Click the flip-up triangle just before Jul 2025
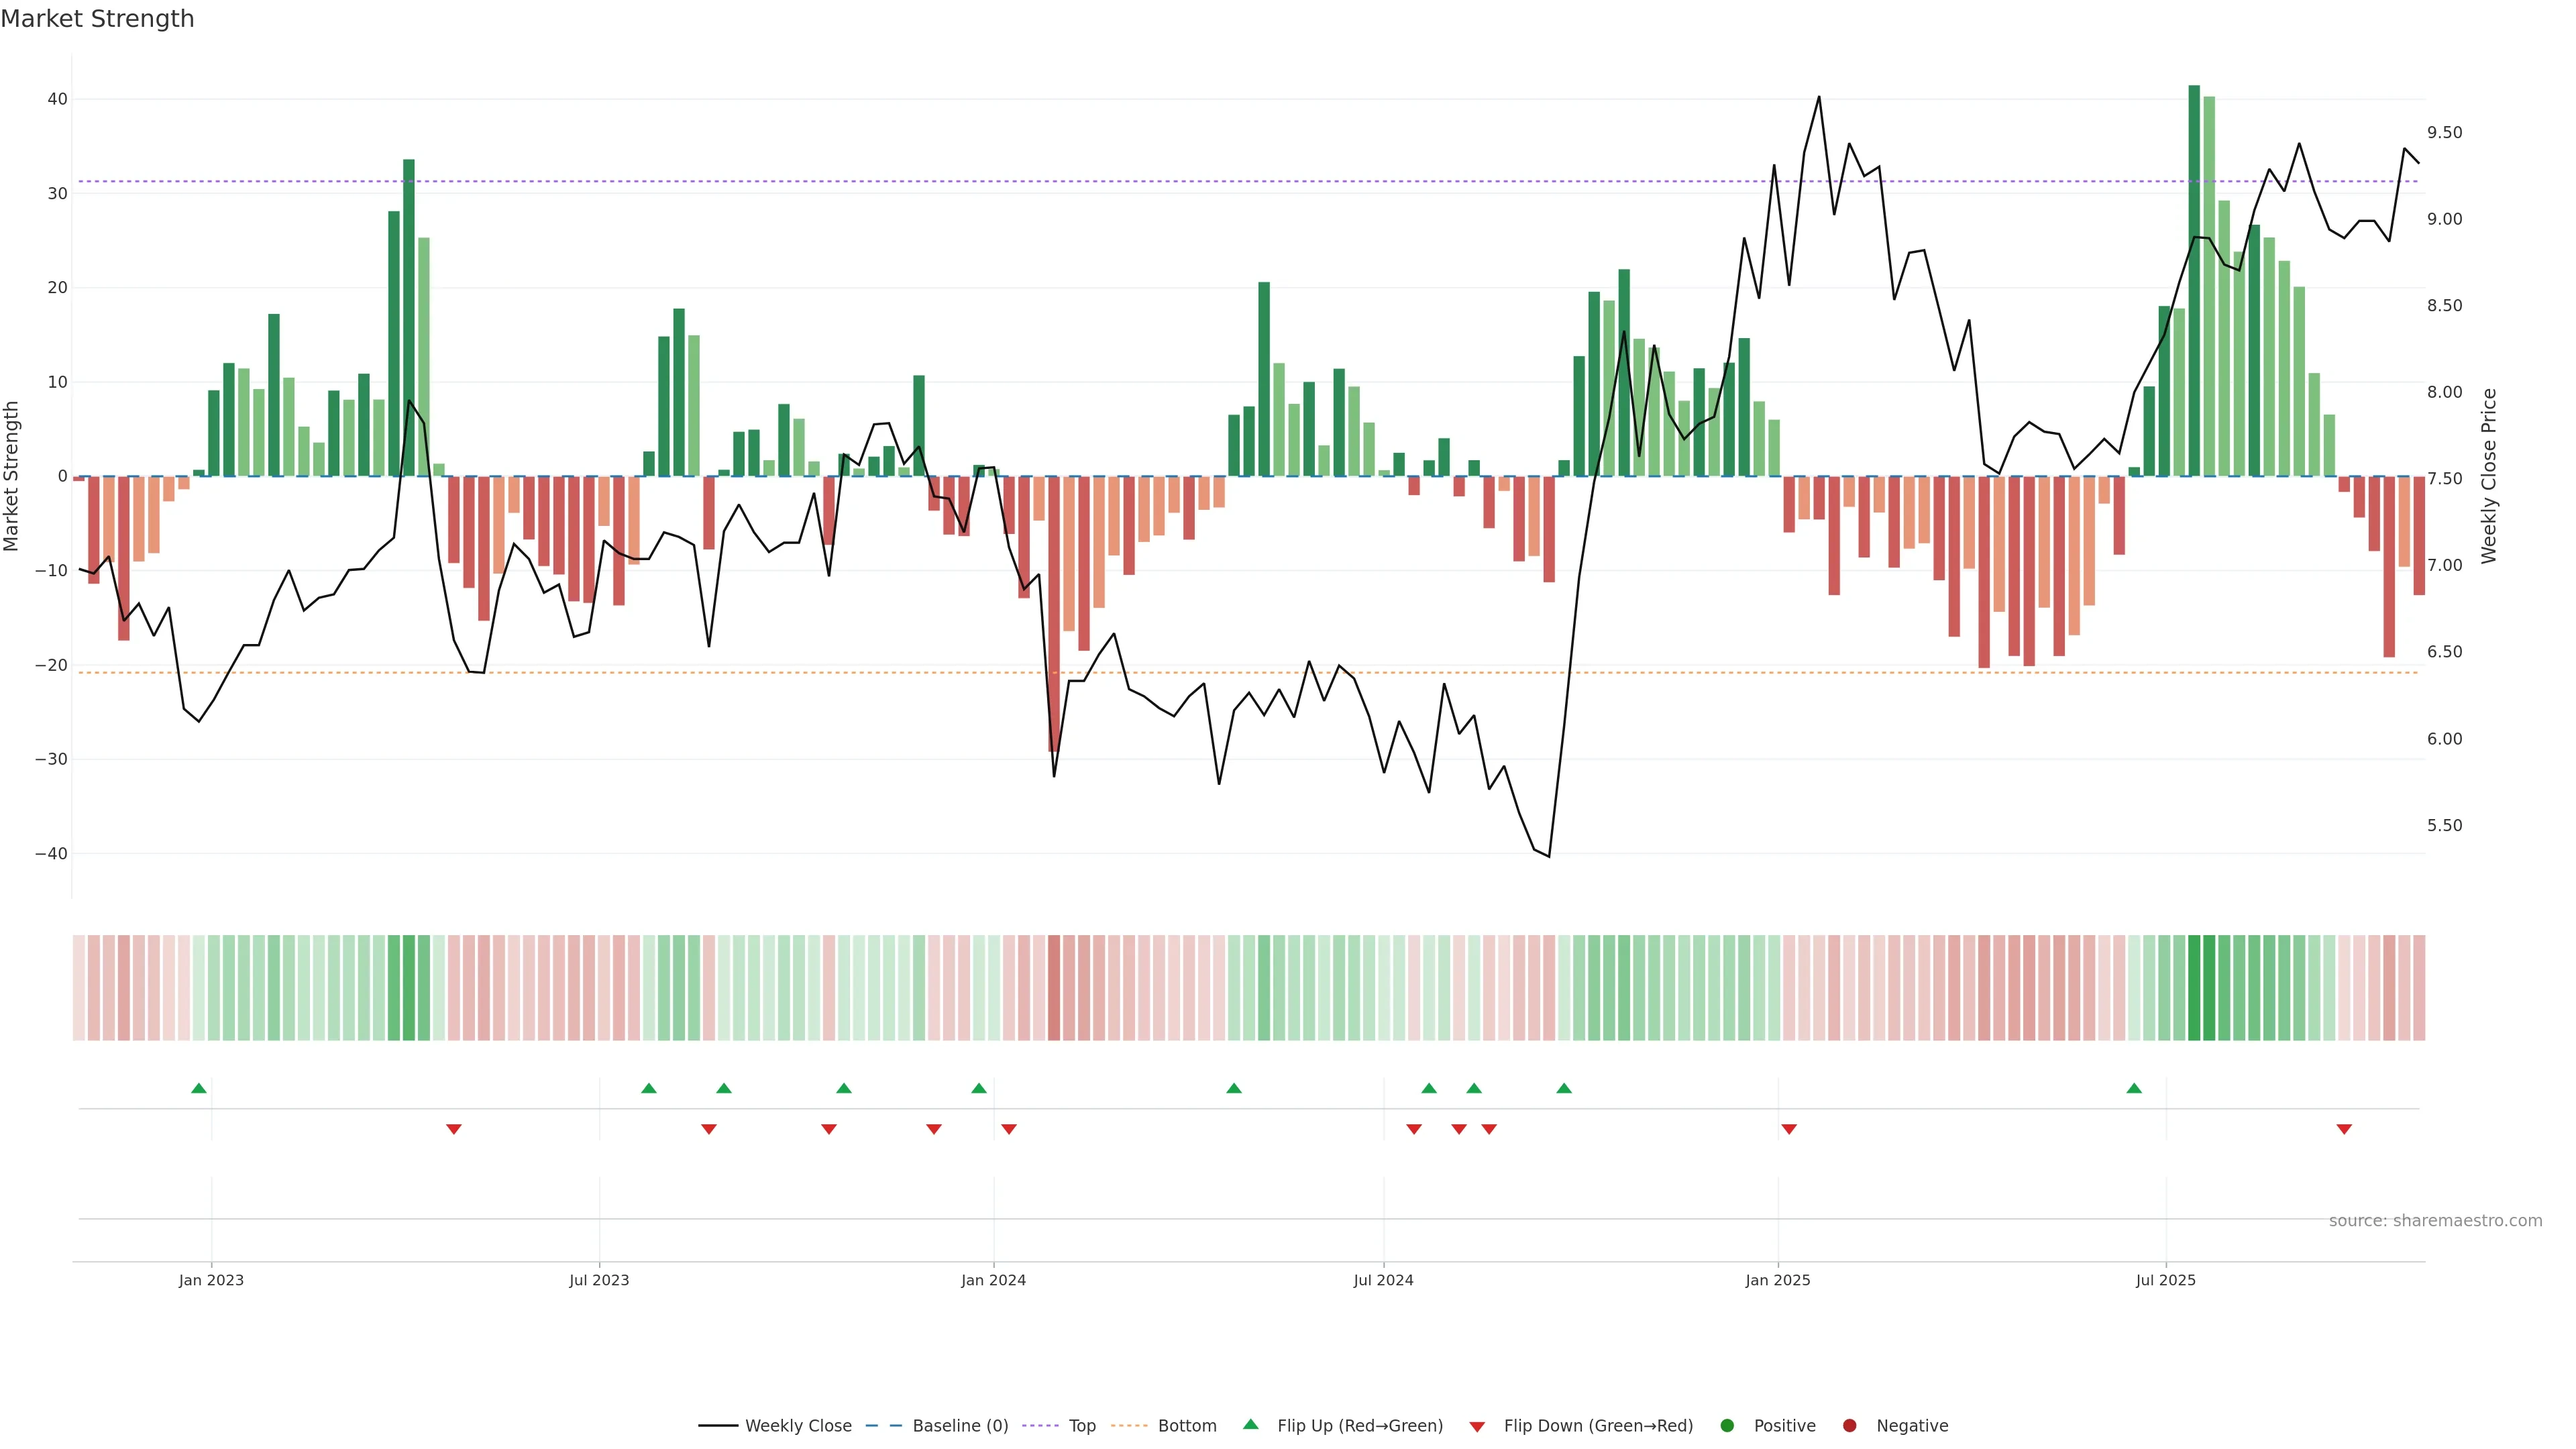Image resolution: width=2576 pixels, height=1449 pixels. click(2134, 1088)
